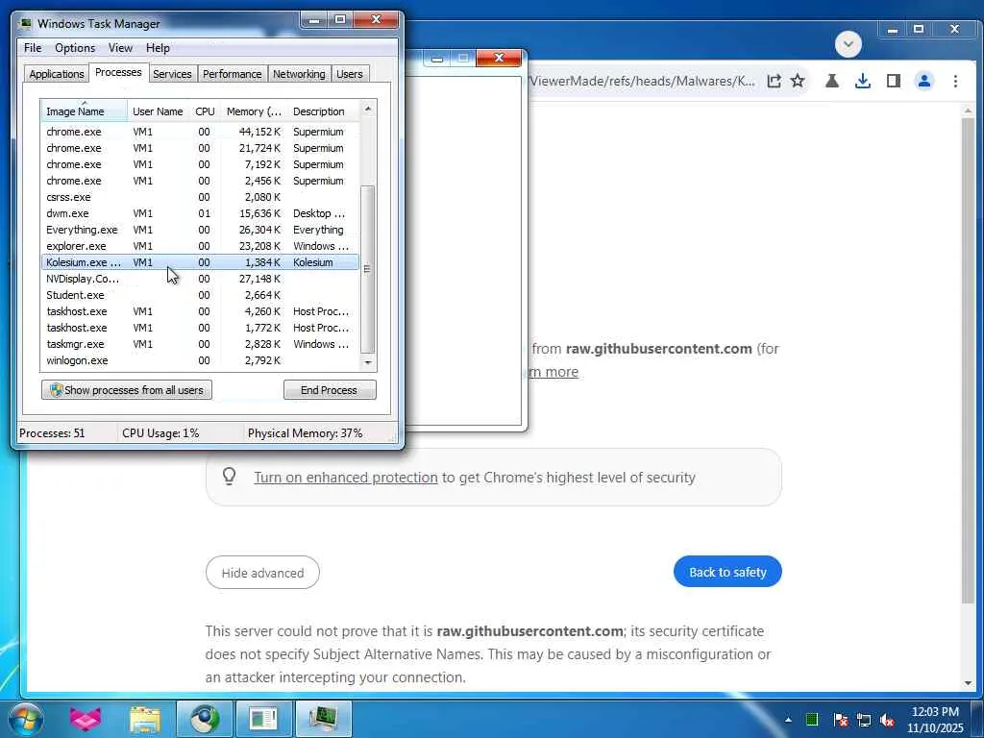
Task: Click the process list scroll down arrow
Action: (x=368, y=362)
